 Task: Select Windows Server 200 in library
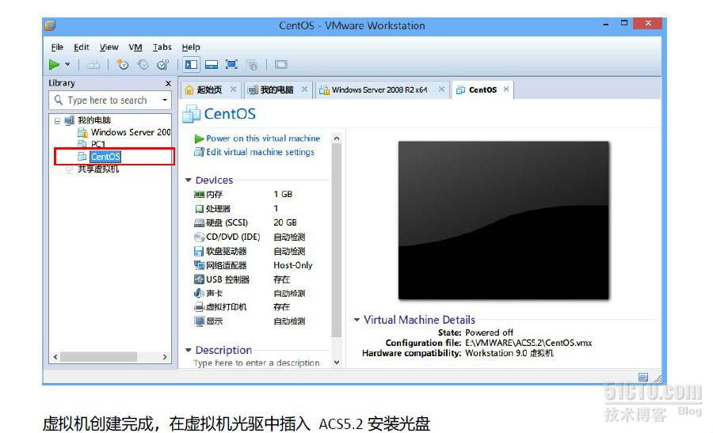pyautogui.click(x=131, y=132)
